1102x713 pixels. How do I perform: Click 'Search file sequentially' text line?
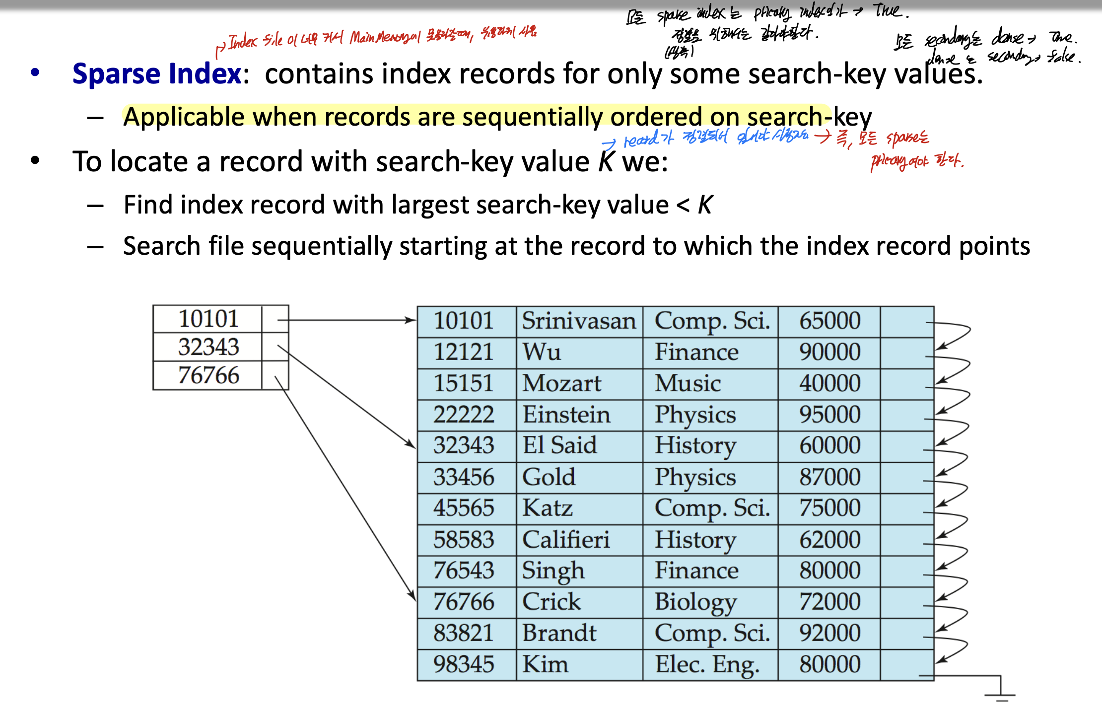click(576, 246)
